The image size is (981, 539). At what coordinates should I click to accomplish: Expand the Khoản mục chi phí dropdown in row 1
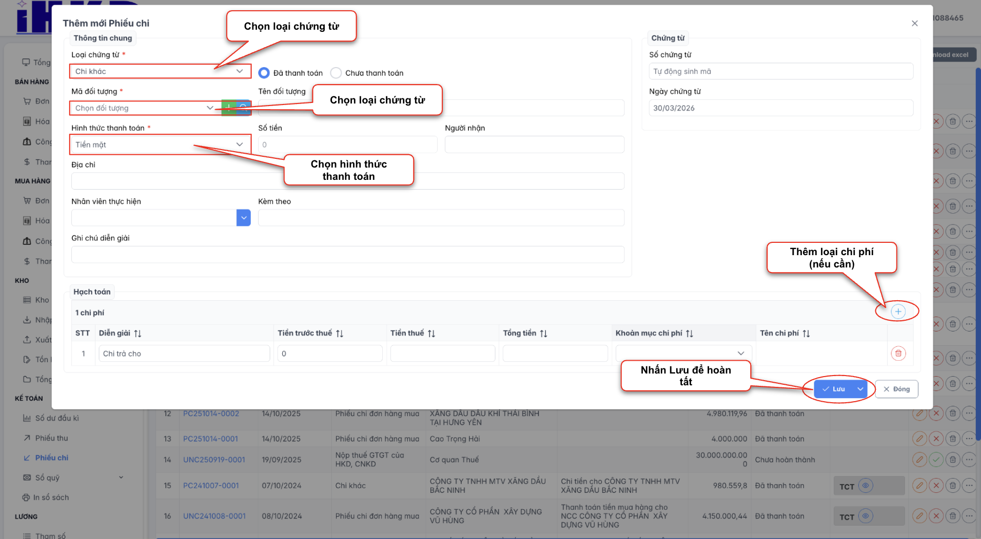(x=740, y=354)
